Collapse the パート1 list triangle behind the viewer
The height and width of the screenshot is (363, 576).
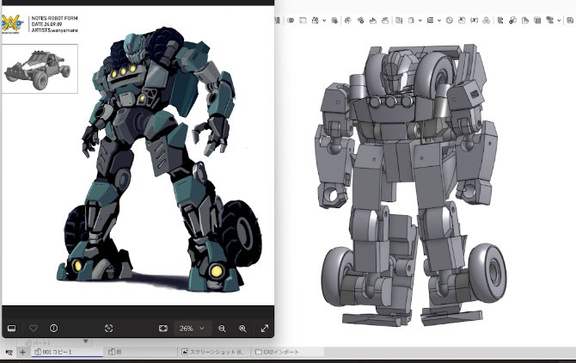(x=86, y=341)
